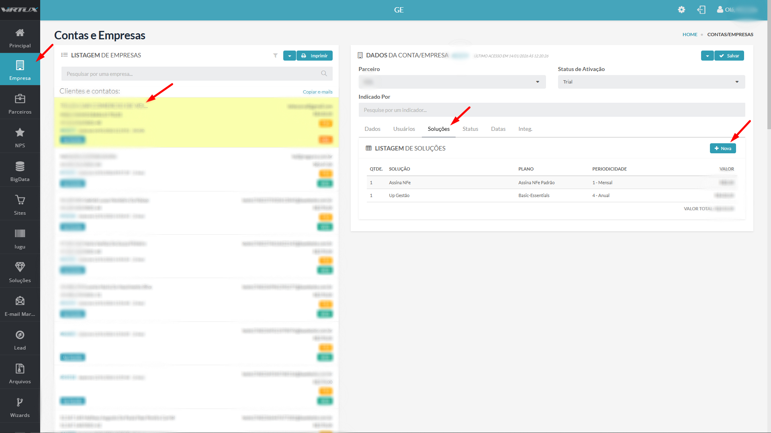Click the Copiar e-mails link

[317, 92]
